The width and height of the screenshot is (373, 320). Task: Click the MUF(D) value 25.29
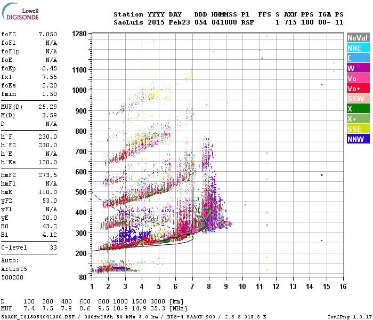(47, 107)
